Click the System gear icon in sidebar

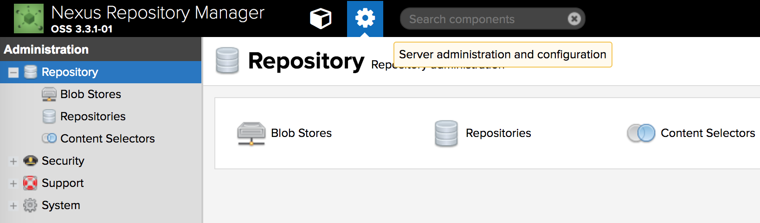[30, 205]
